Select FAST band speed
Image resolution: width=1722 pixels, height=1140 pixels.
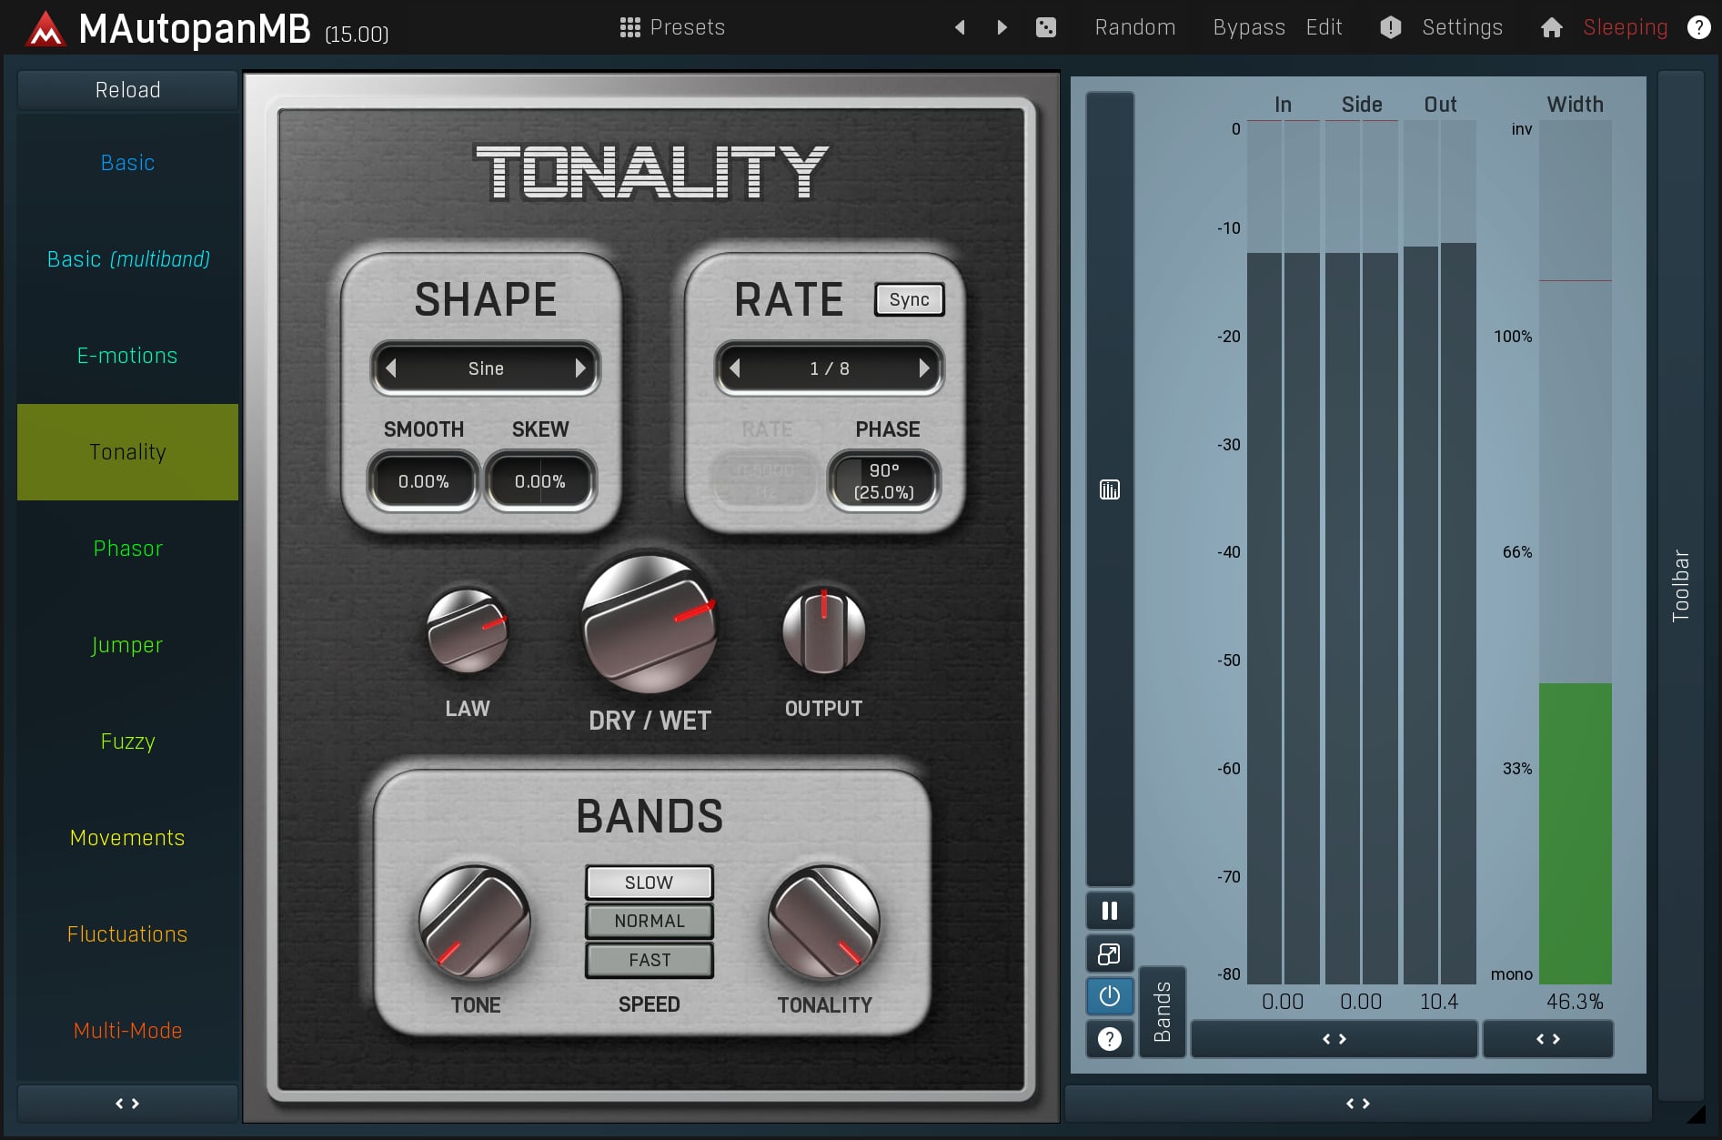(649, 960)
